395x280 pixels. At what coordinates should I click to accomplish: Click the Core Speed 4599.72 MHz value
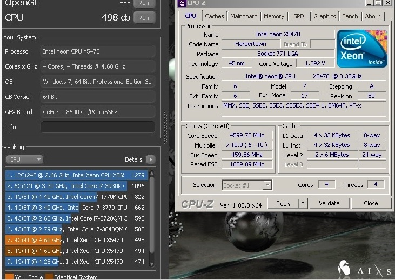pyautogui.click(x=247, y=135)
